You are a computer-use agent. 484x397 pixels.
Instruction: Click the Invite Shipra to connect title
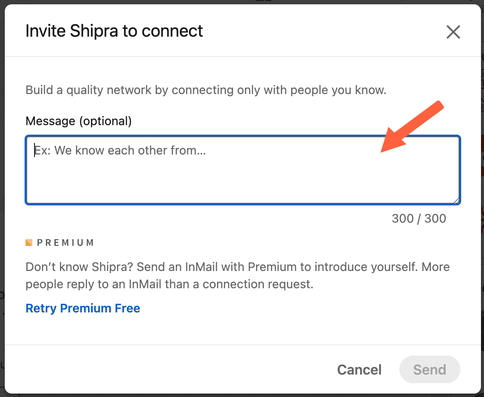pos(114,31)
